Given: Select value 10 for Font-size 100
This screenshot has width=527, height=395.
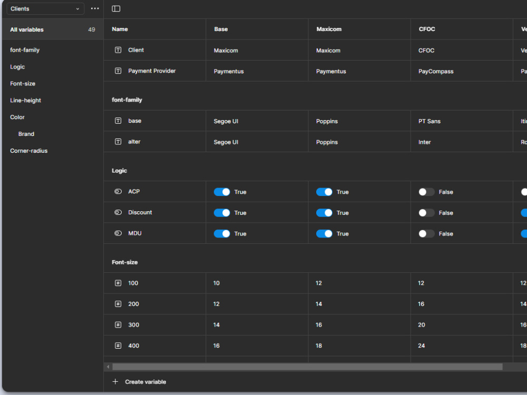Looking at the screenshot, I should [x=217, y=283].
